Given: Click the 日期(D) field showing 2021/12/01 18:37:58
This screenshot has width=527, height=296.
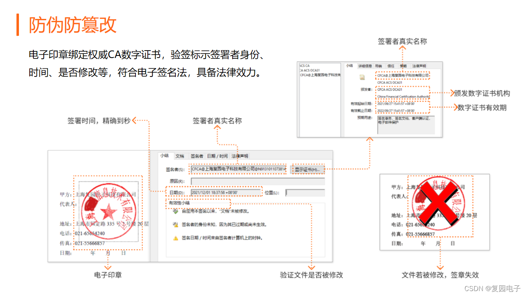Looking at the screenshot, I should [226, 192].
